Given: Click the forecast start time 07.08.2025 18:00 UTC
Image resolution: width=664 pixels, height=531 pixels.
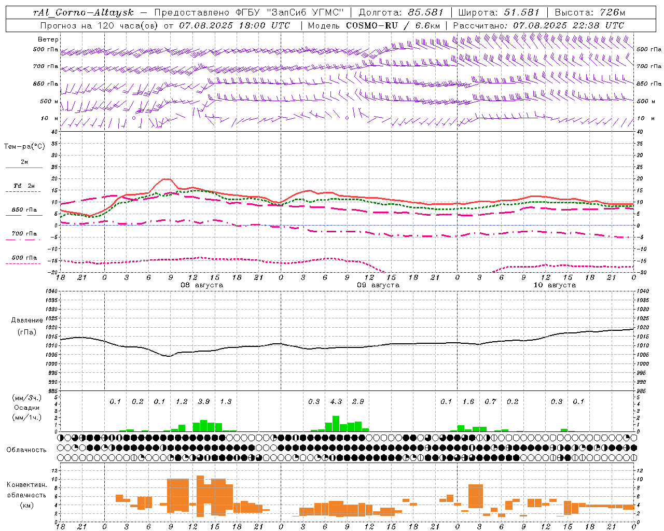Looking at the screenshot, I should pyautogui.click(x=234, y=25).
